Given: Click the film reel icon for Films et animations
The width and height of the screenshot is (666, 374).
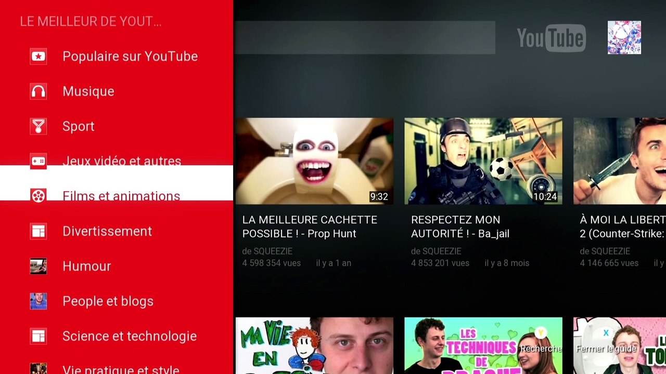Looking at the screenshot, I should [39, 196].
